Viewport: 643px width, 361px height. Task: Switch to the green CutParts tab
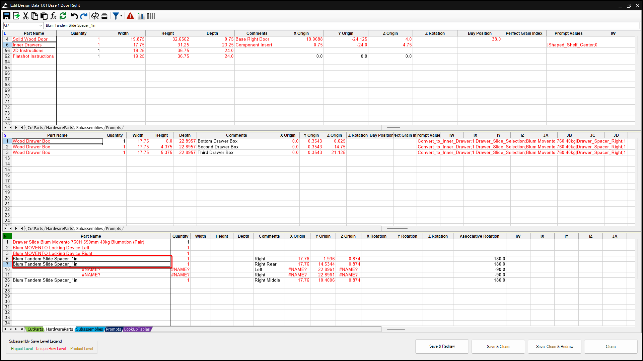click(x=35, y=329)
